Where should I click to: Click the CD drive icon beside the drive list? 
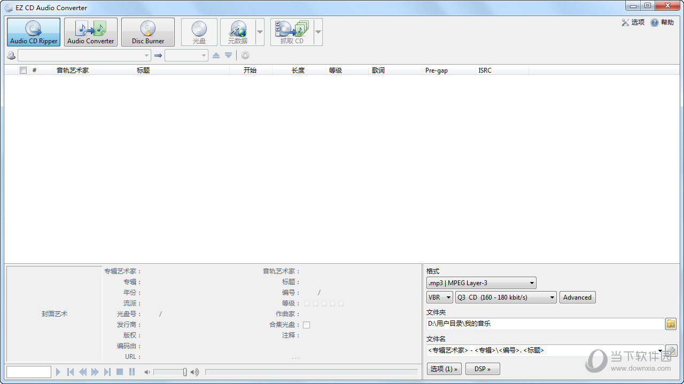[11, 55]
